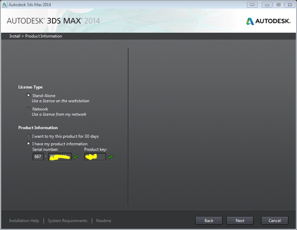The height and width of the screenshot is (230, 297).
Task: Click the 'License Type' heading
Action: click(x=30, y=87)
